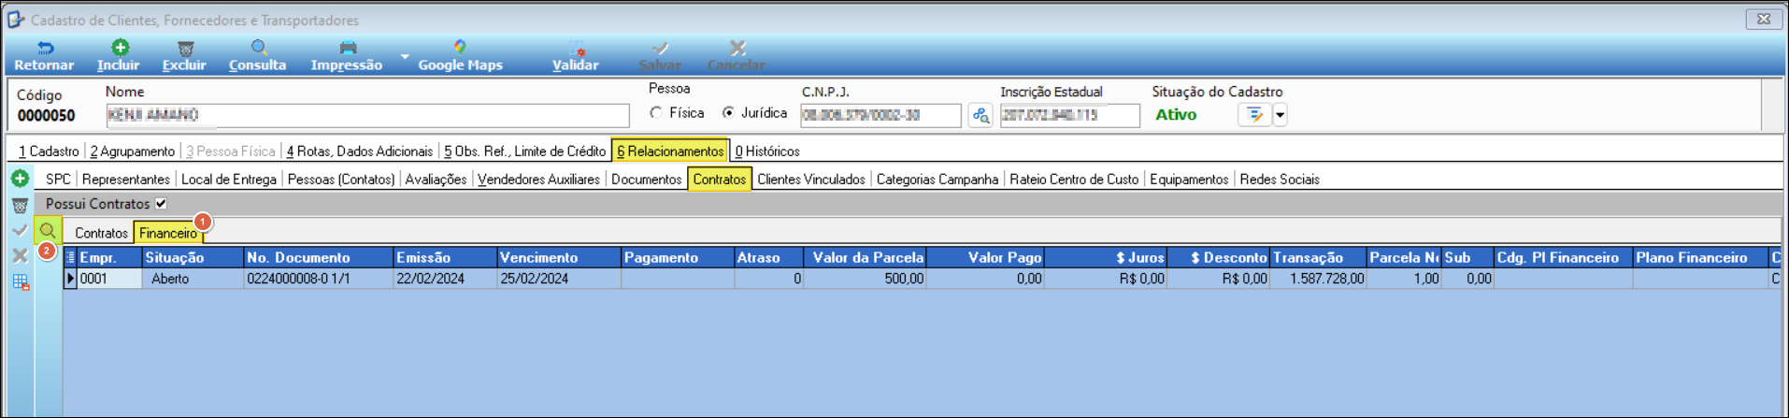1789x418 pixels.
Task: Click the application icon in title bar
Action: (16, 19)
